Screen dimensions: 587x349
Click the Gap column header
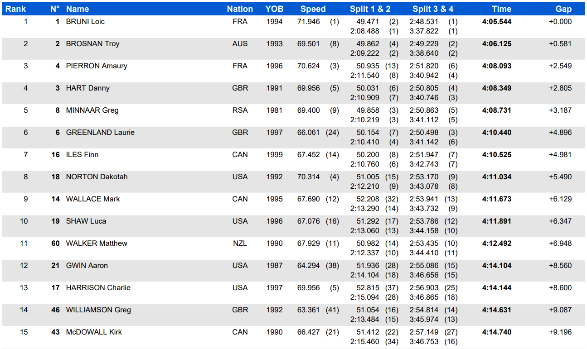(x=563, y=9)
